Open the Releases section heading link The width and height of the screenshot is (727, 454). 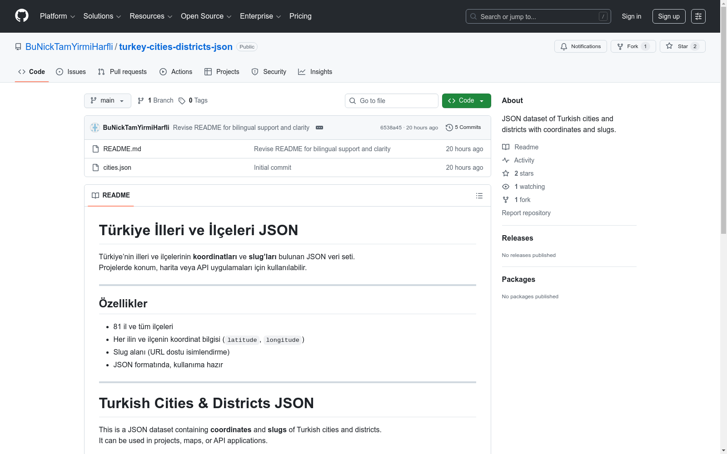[518, 238]
